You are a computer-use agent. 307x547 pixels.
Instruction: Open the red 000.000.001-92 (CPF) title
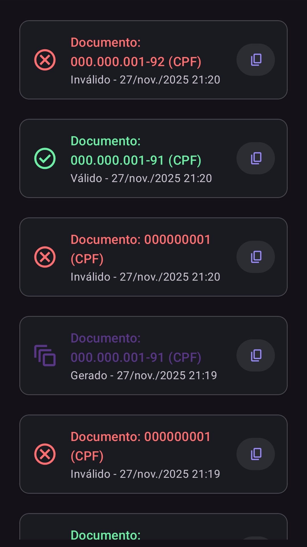coord(136,52)
